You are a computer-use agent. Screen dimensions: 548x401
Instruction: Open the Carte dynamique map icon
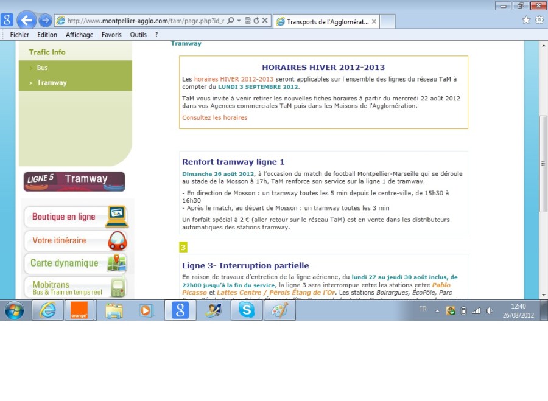117,263
